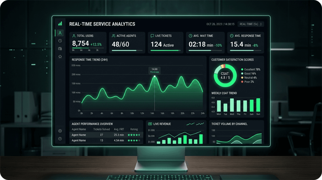Click the 15.4 min tooltip marker on trend chart

[155, 70]
